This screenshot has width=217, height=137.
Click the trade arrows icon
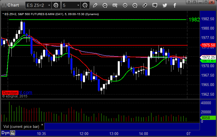(x=145, y=5)
